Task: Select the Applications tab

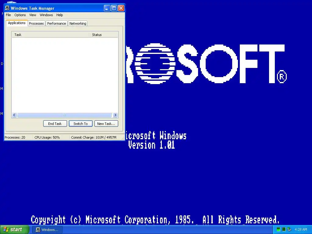Action: [x=17, y=23]
